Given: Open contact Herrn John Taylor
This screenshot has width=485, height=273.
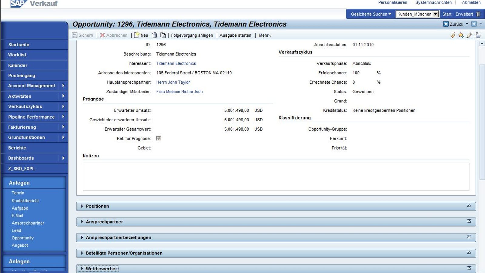Looking at the screenshot, I should click(173, 82).
